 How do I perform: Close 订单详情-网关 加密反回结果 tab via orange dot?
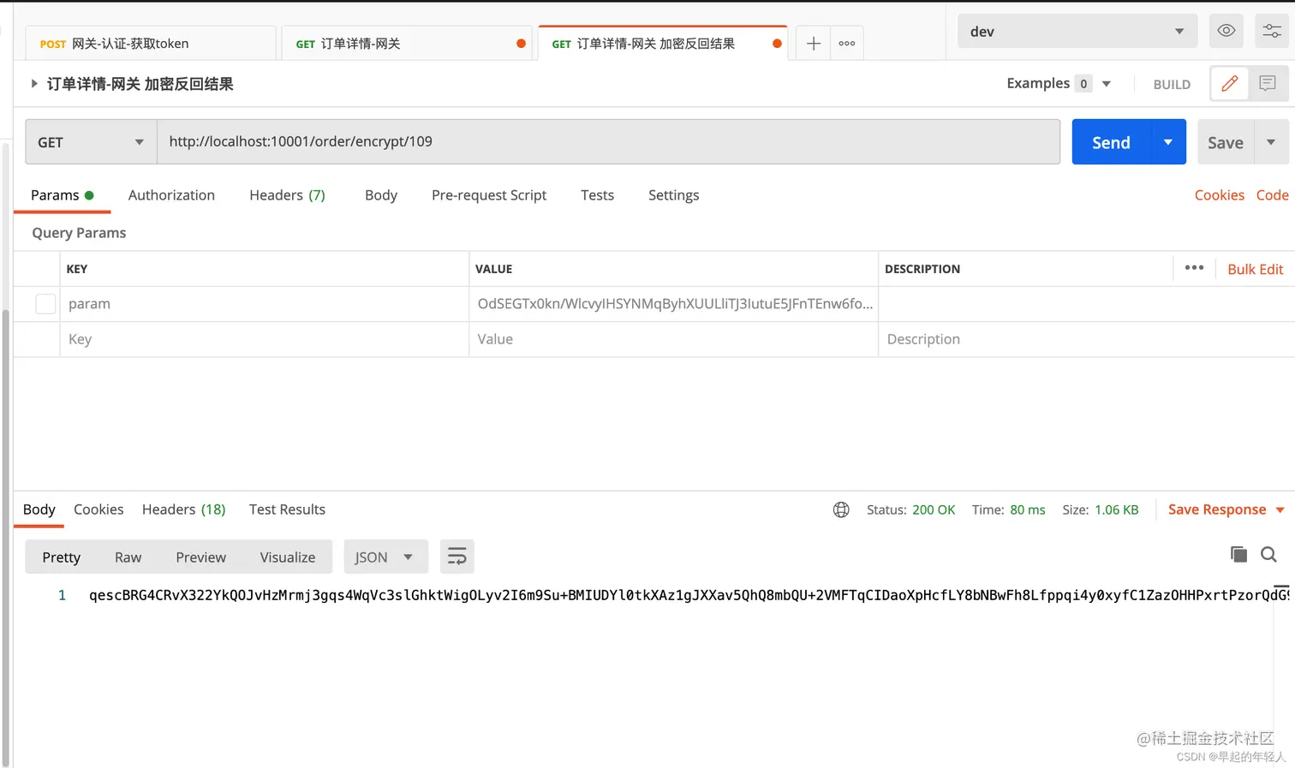(777, 44)
